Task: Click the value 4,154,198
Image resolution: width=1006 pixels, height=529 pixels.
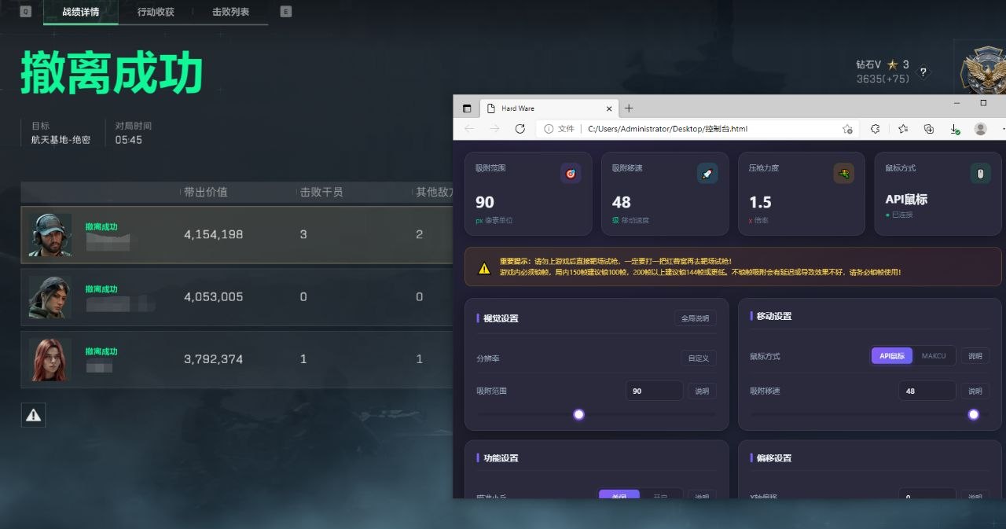Action: point(213,234)
